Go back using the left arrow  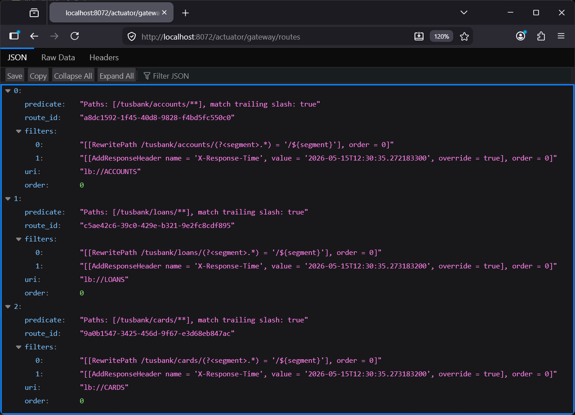34,36
